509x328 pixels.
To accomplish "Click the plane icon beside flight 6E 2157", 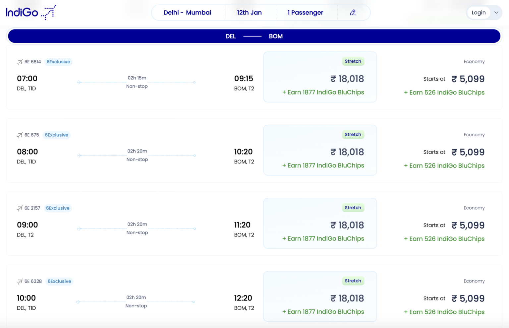I will (x=20, y=208).
